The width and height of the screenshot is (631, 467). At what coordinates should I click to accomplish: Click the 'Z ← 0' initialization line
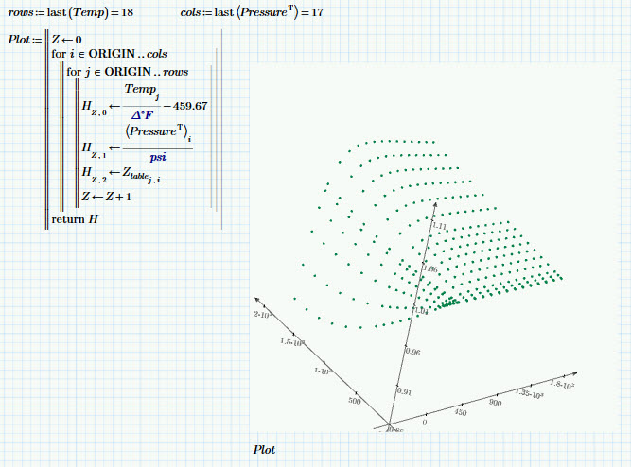66,40
